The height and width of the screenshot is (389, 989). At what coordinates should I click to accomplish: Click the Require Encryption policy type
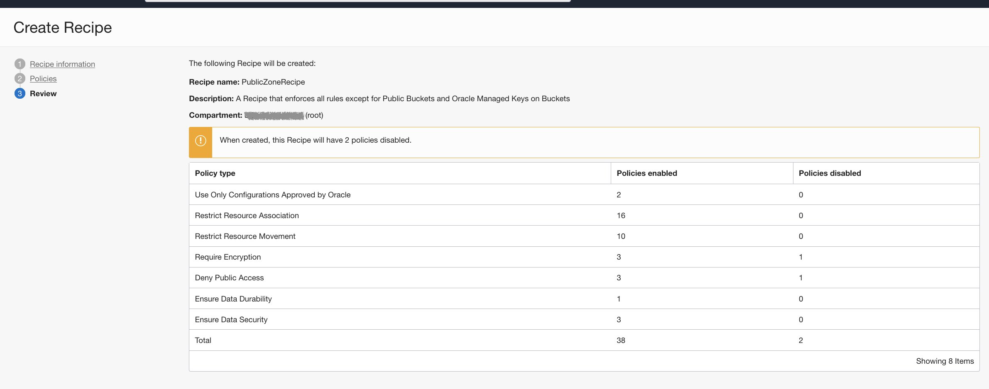pos(228,257)
